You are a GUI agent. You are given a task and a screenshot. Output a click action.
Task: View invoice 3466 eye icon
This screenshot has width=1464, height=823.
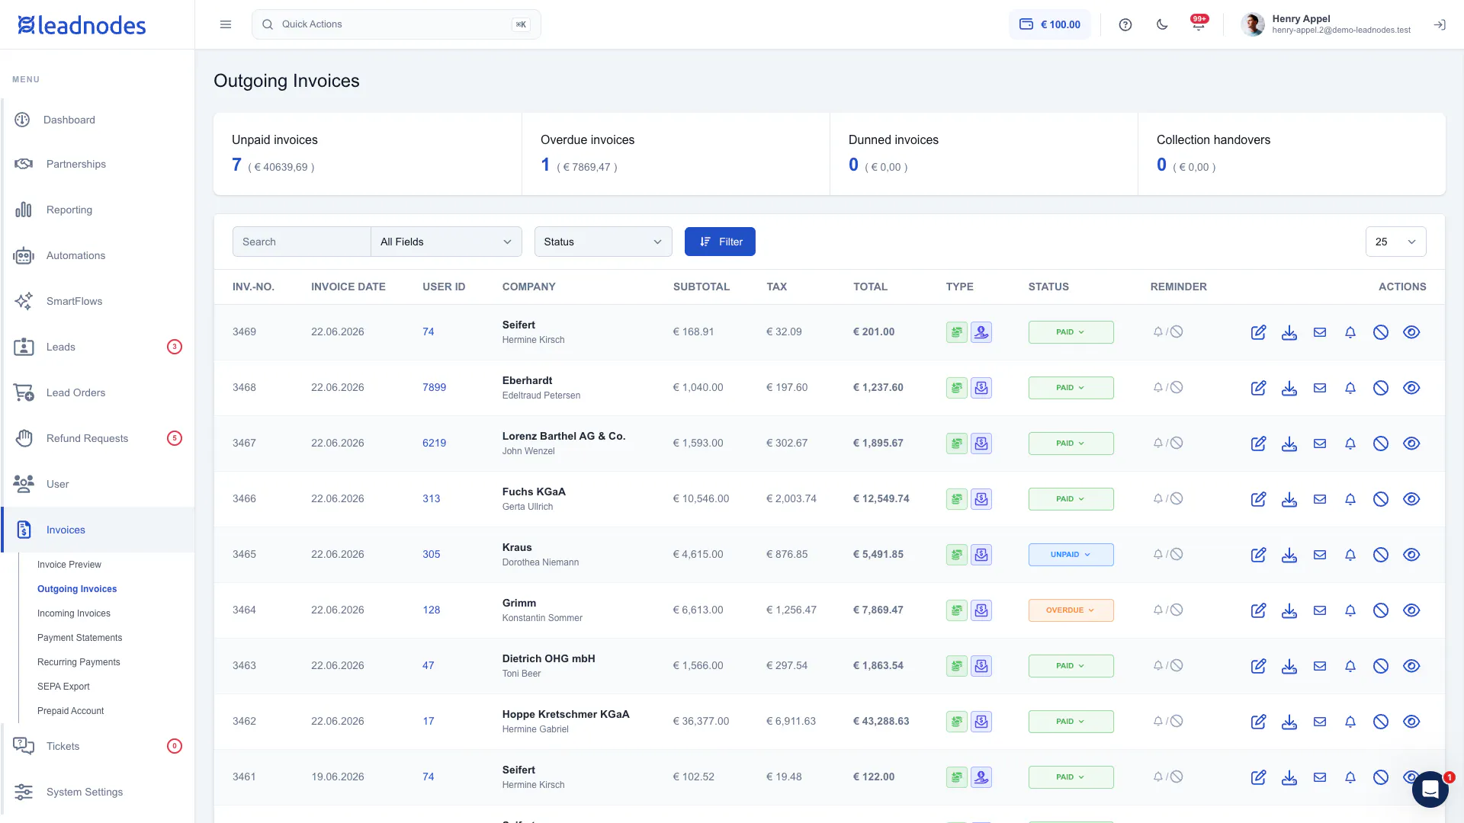tap(1411, 499)
